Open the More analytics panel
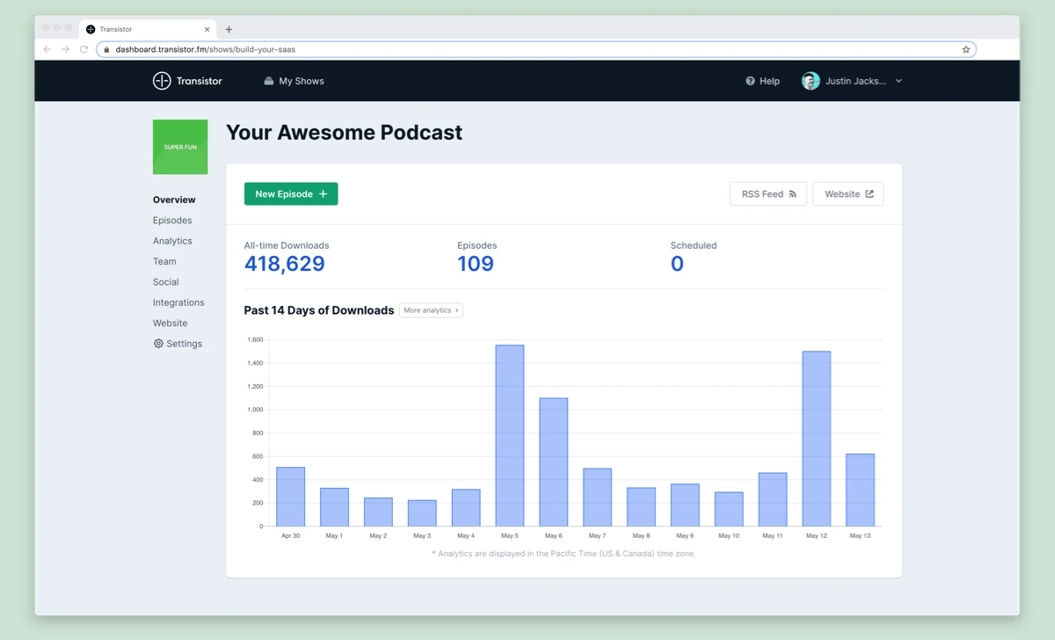 (x=431, y=309)
